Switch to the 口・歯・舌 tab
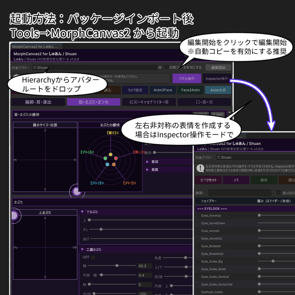The height and width of the screenshot is (295, 295). coord(204,102)
